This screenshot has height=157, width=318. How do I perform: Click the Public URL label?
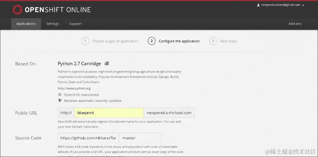point(26,113)
